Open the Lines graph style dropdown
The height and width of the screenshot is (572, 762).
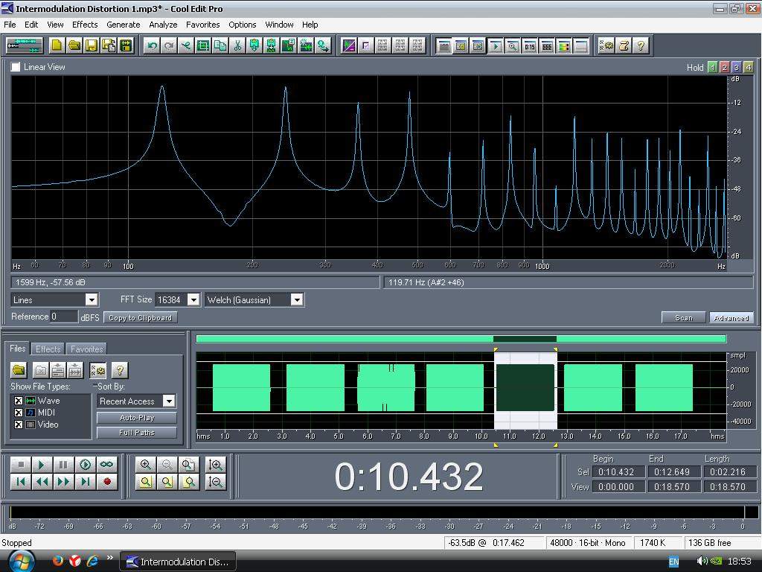point(92,299)
